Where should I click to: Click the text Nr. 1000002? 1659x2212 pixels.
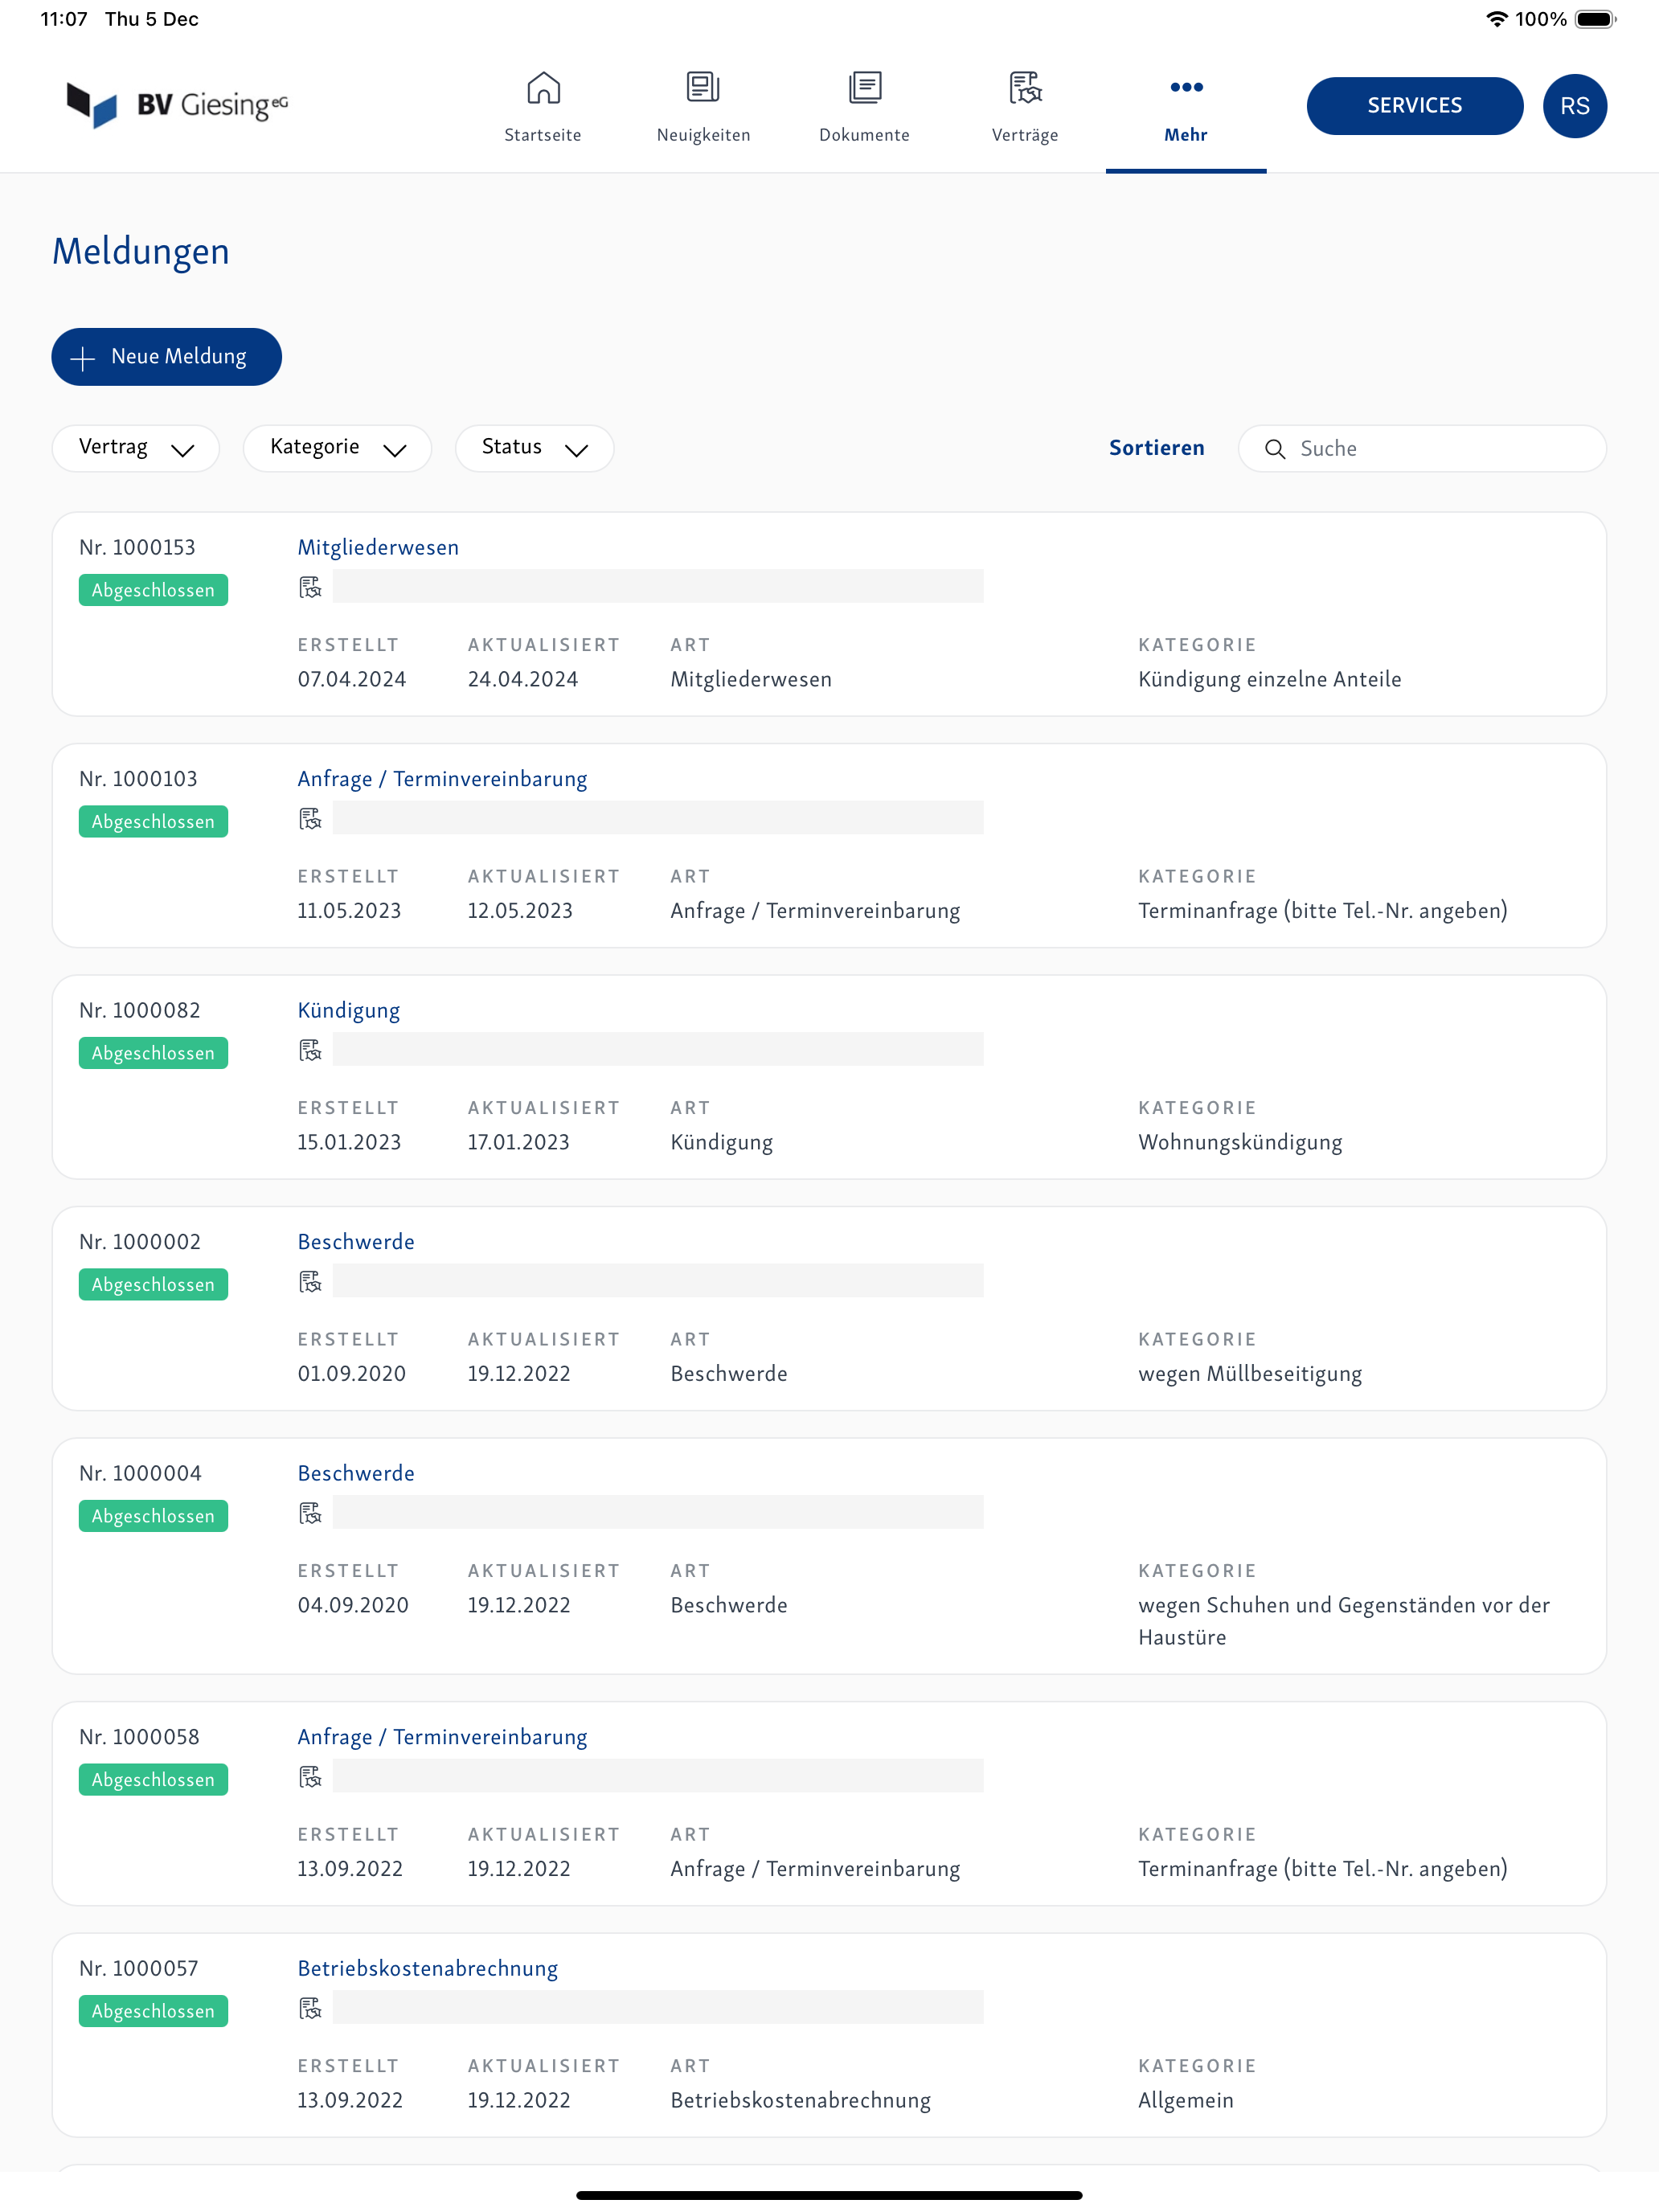pos(140,1242)
